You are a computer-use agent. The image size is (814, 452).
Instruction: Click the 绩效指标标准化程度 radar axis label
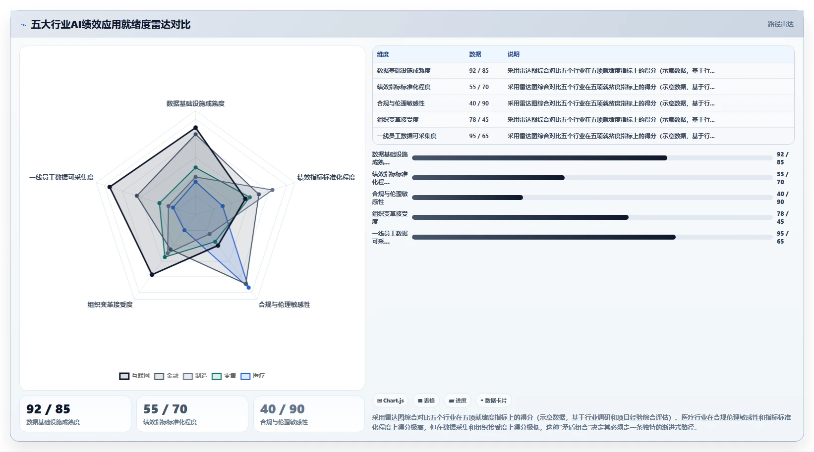326,177
